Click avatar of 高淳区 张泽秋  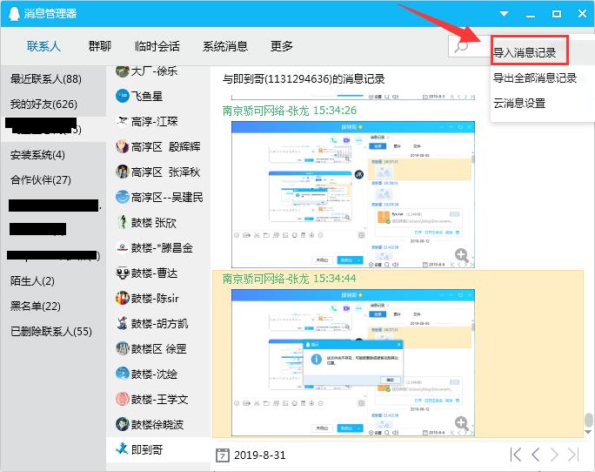[x=122, y=172]
